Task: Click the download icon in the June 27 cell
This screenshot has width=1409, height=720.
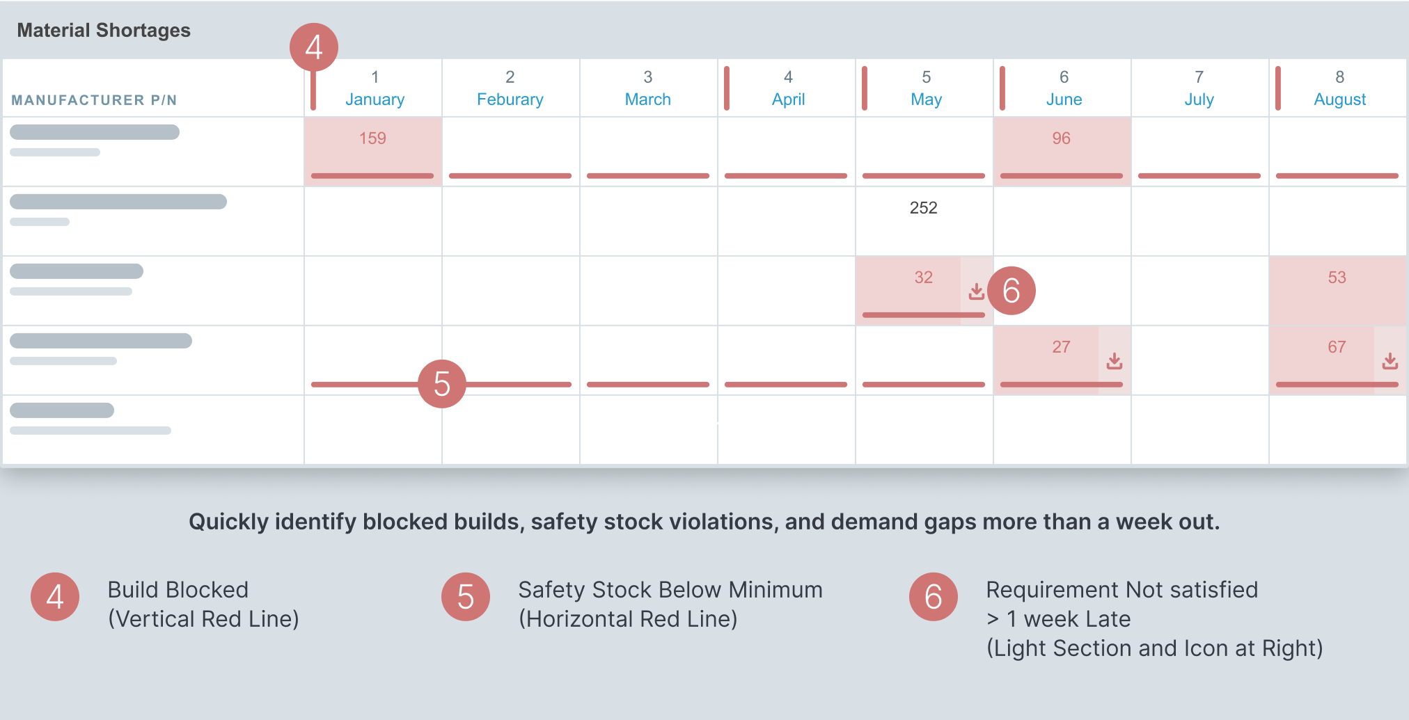Action: (x=1114, y=360)
